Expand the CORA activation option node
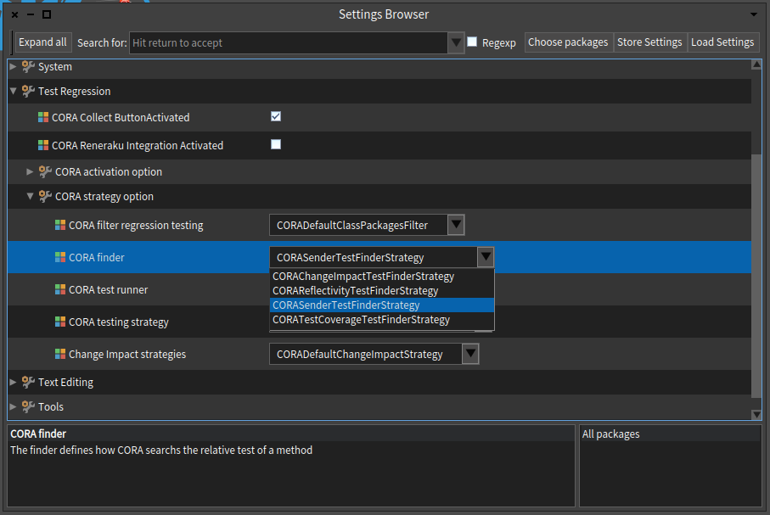The height and width of the screenshot is (515, 770). click(30, 171)
